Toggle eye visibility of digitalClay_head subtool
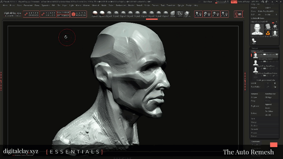 [277, 54]
